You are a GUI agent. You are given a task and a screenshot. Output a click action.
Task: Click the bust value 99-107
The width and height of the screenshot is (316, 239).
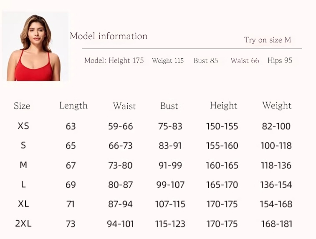tap(170, 185)
